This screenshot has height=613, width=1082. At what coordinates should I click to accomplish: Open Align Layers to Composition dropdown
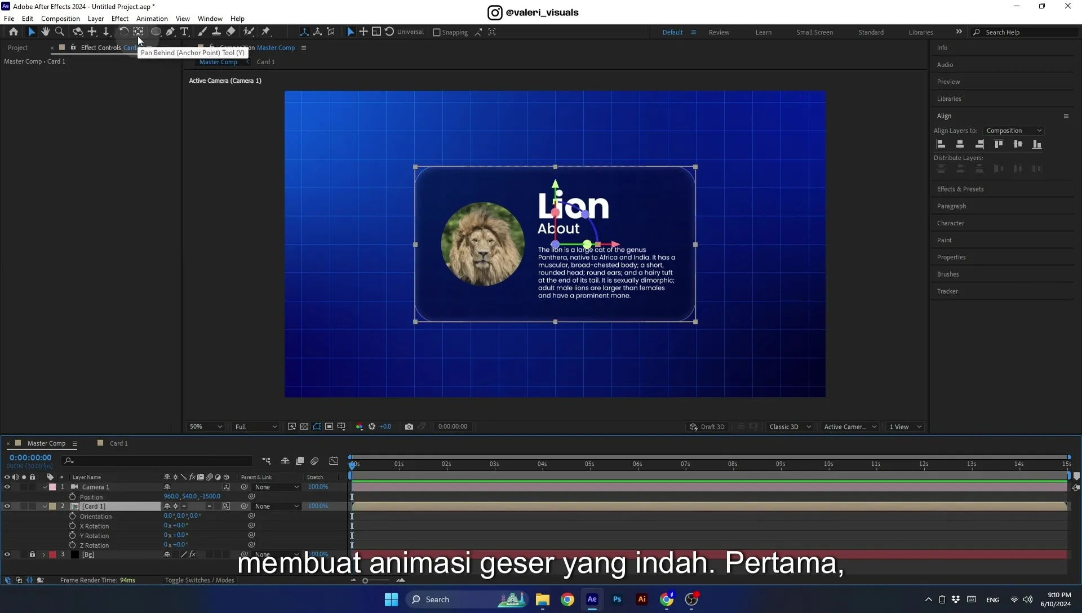pyautogui.click(x=1013, y=131)
